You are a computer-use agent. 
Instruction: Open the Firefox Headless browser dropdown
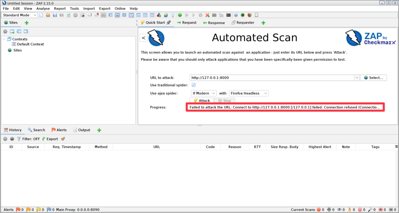249,93
